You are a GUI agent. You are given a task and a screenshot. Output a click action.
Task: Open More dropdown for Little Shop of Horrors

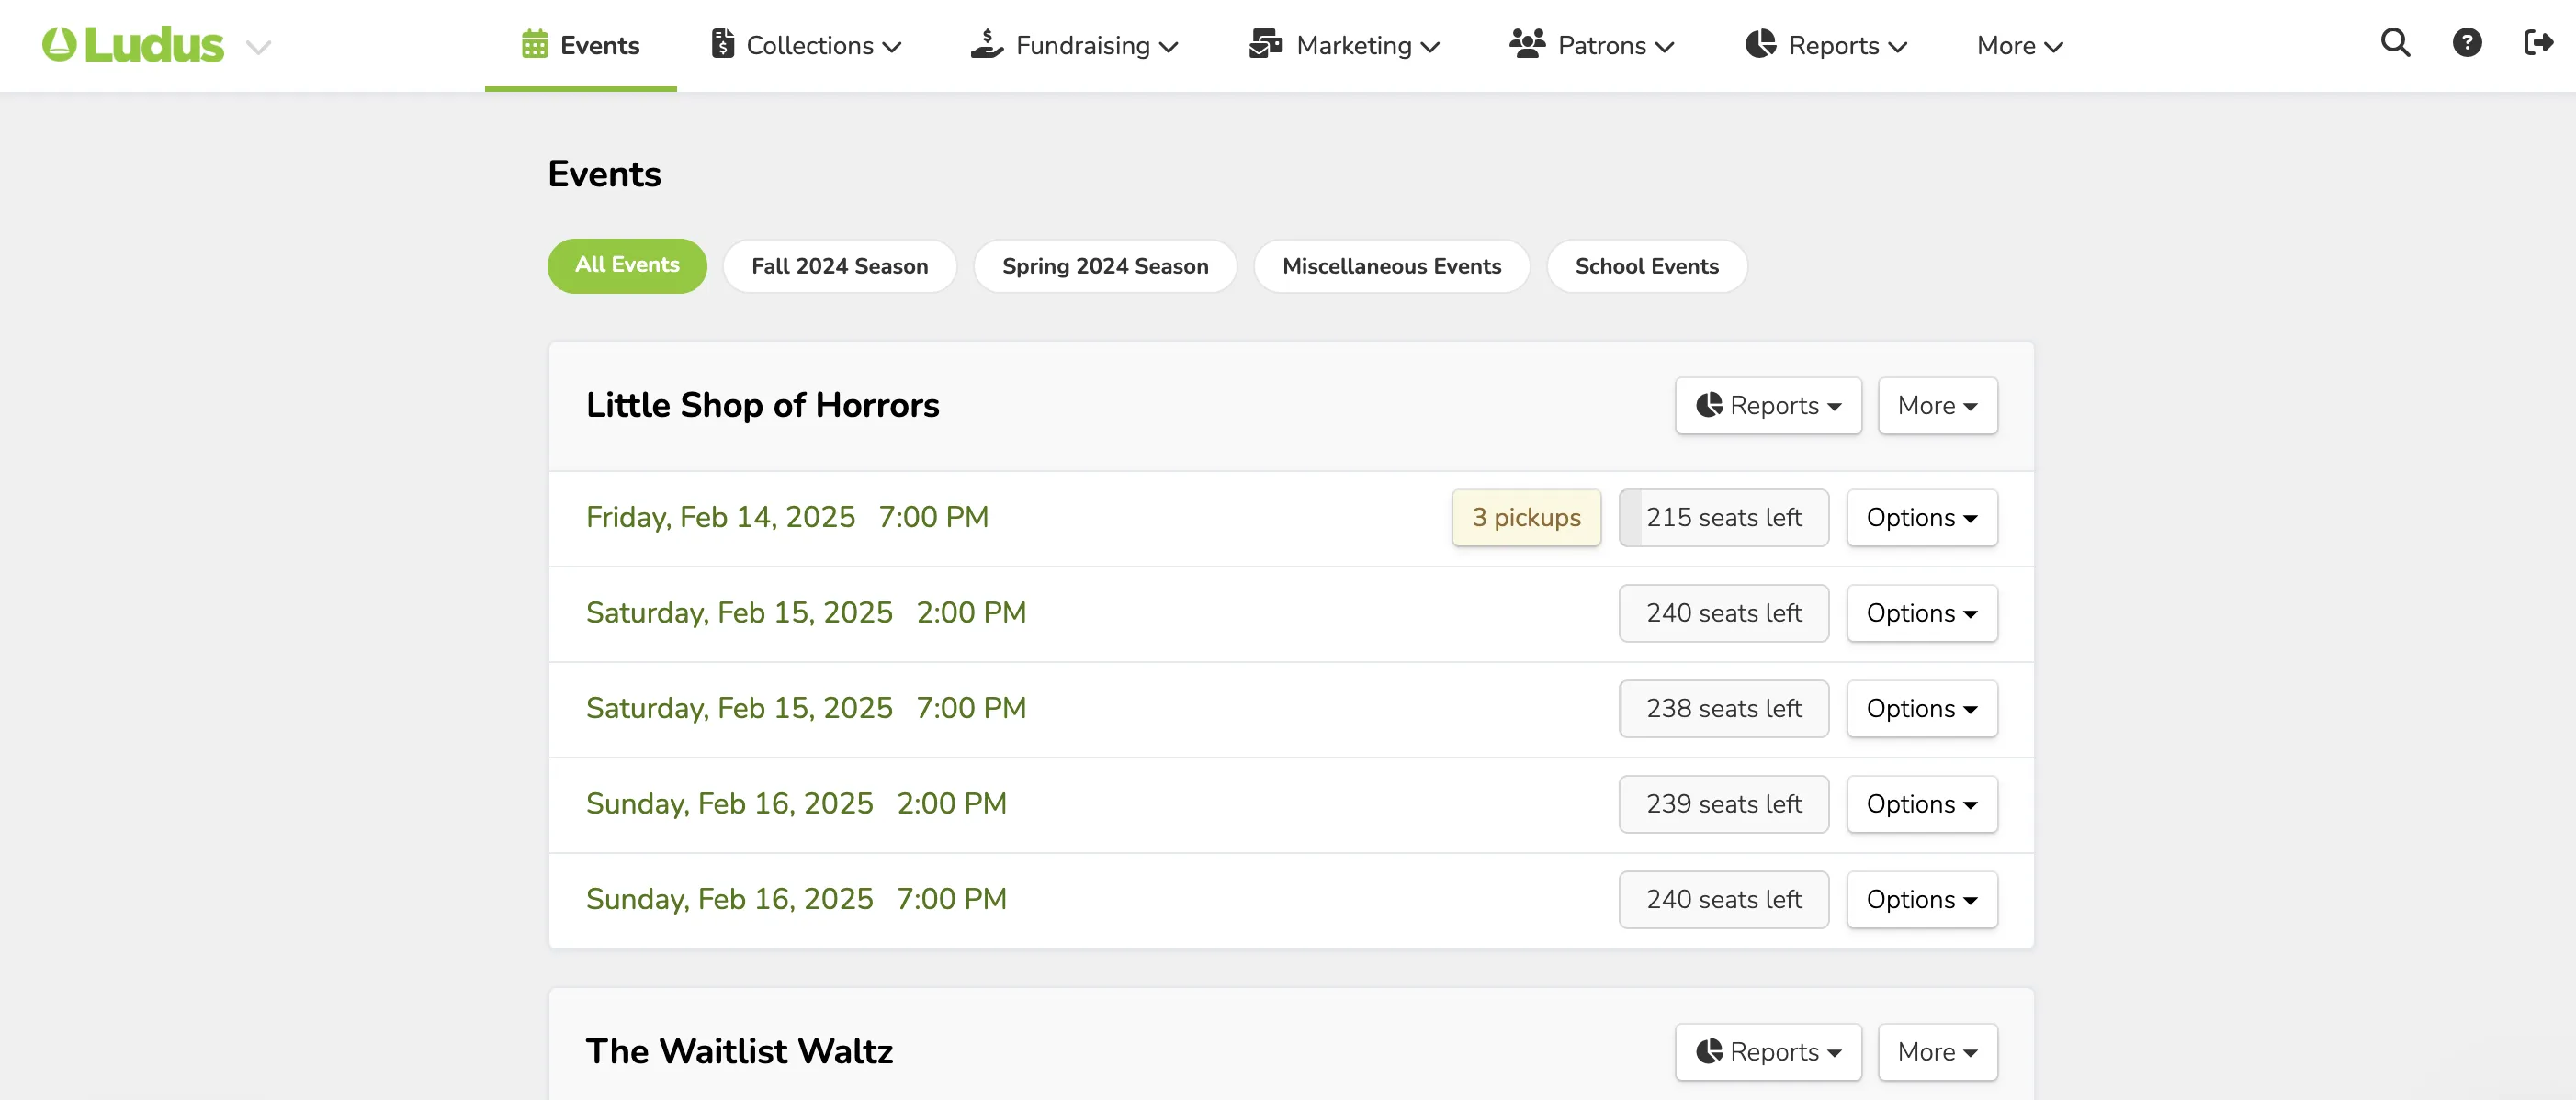click(1937, 406)
